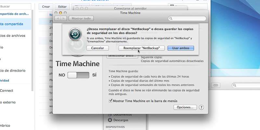Open Servicio de directorio in sidebar
The height and width of the screenshot is (130, 260).
point(13,71)
